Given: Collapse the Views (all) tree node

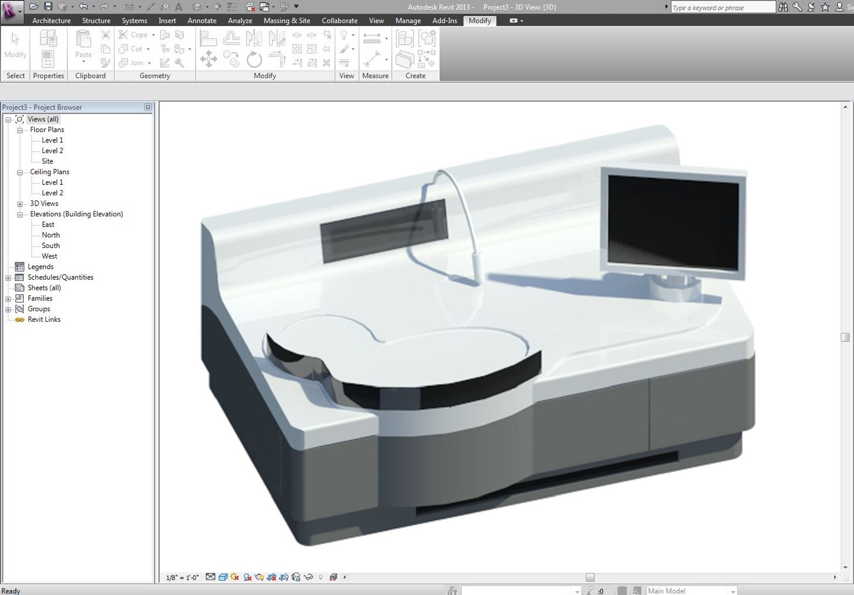Looking at the screenshot, I should [x=8, y=120].
